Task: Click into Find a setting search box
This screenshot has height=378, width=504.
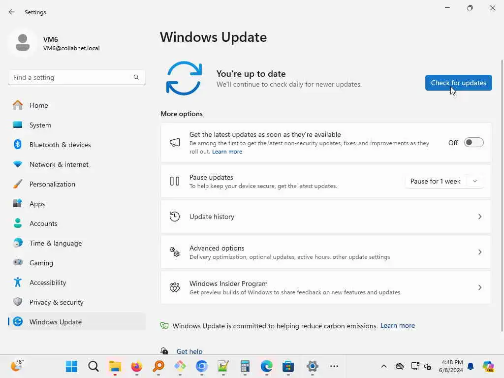Action: tap(76, 77)
